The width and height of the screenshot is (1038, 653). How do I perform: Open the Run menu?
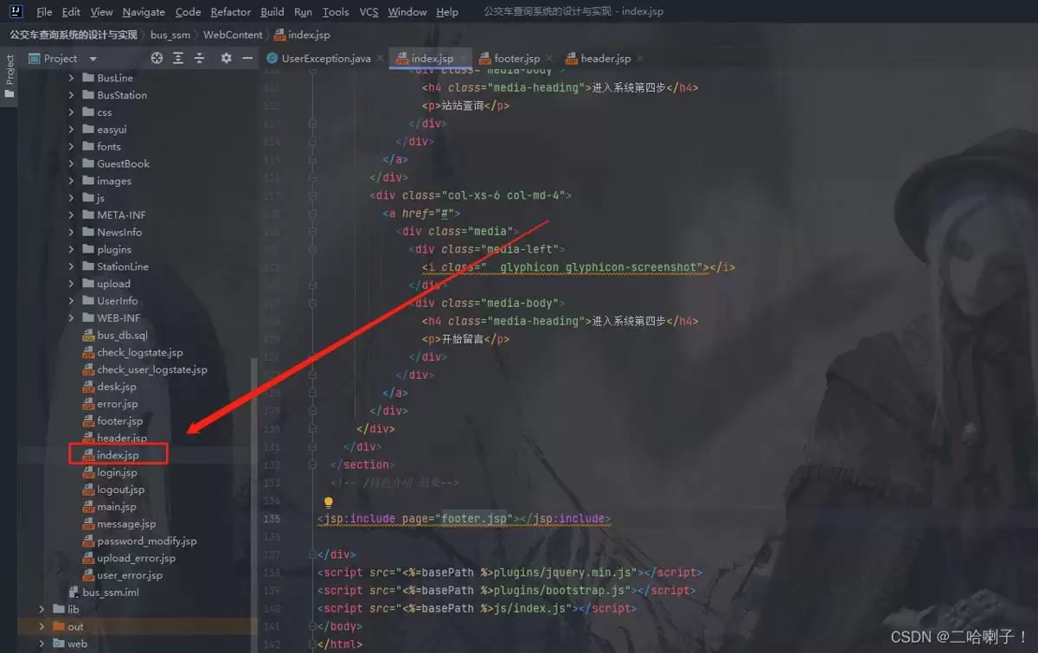click(303, 12)
